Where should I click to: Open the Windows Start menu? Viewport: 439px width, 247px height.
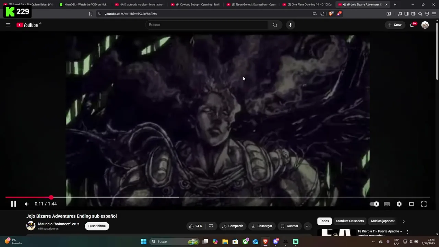coord(144,242)
